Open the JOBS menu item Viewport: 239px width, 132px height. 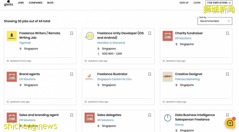click(x=21, y=3)
